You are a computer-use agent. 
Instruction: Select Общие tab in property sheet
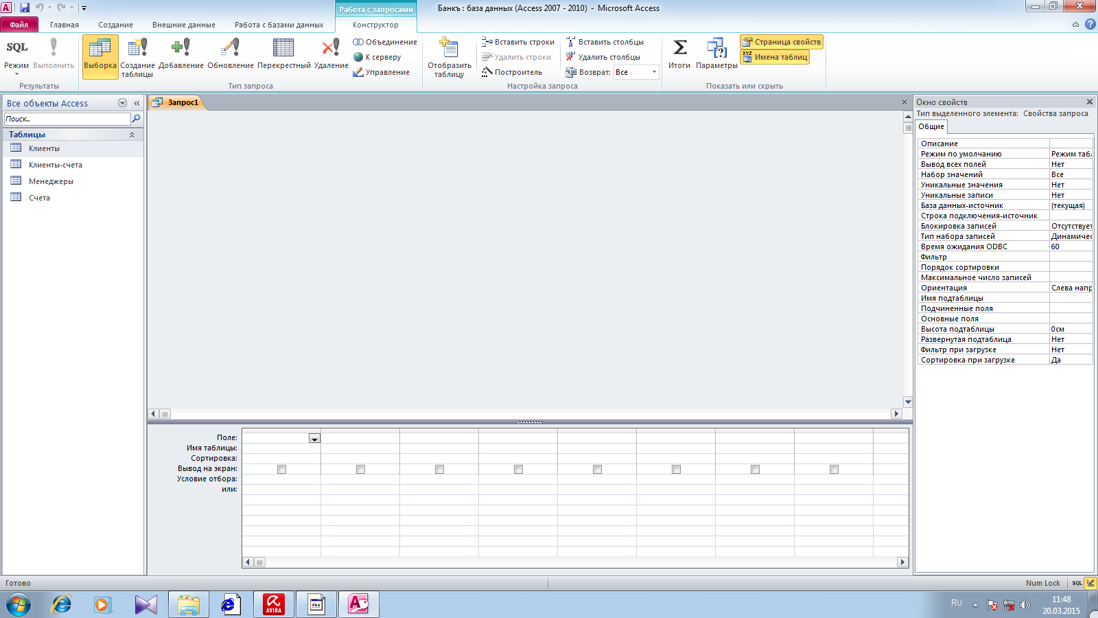coord(931,126)
